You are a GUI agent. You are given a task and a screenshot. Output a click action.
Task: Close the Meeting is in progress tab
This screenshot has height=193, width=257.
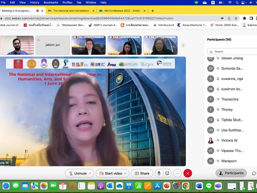click(x=42, y=11)
